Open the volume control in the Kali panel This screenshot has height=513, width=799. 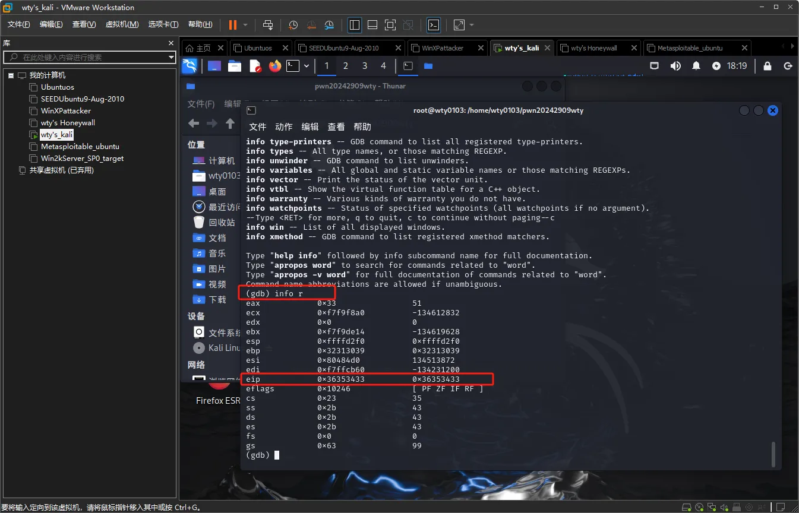pyautogui.click(x=675, y=66)
